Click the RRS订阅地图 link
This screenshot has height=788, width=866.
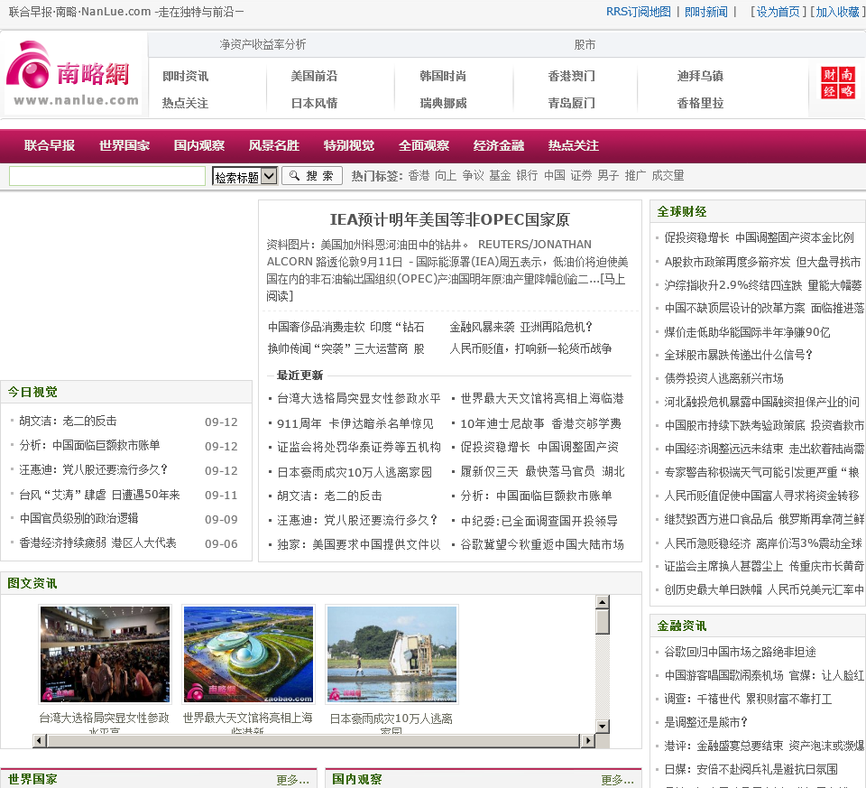tap(639, 12)
